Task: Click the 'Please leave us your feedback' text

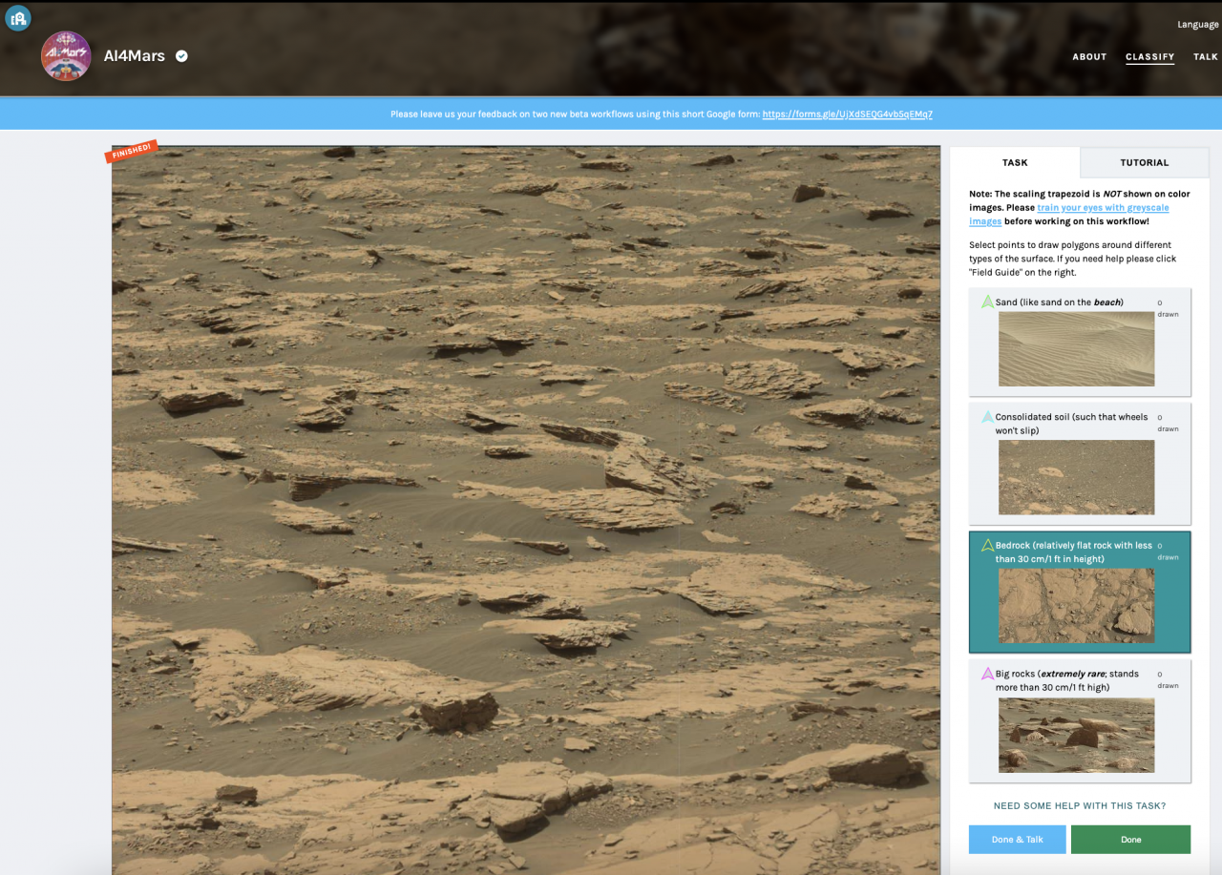Action: (575, 115)
